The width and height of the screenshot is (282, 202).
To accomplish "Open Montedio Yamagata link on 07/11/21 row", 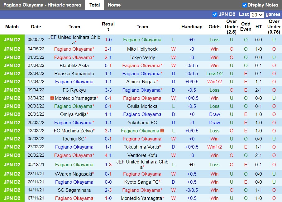I will coord(141,198).
